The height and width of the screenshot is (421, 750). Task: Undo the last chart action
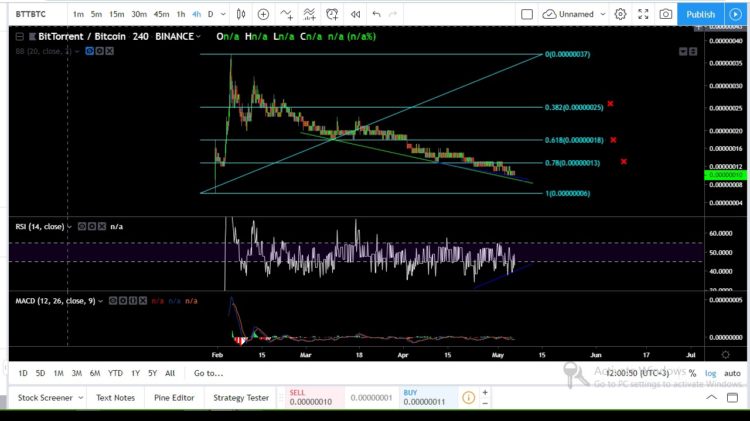coord(376,14)
